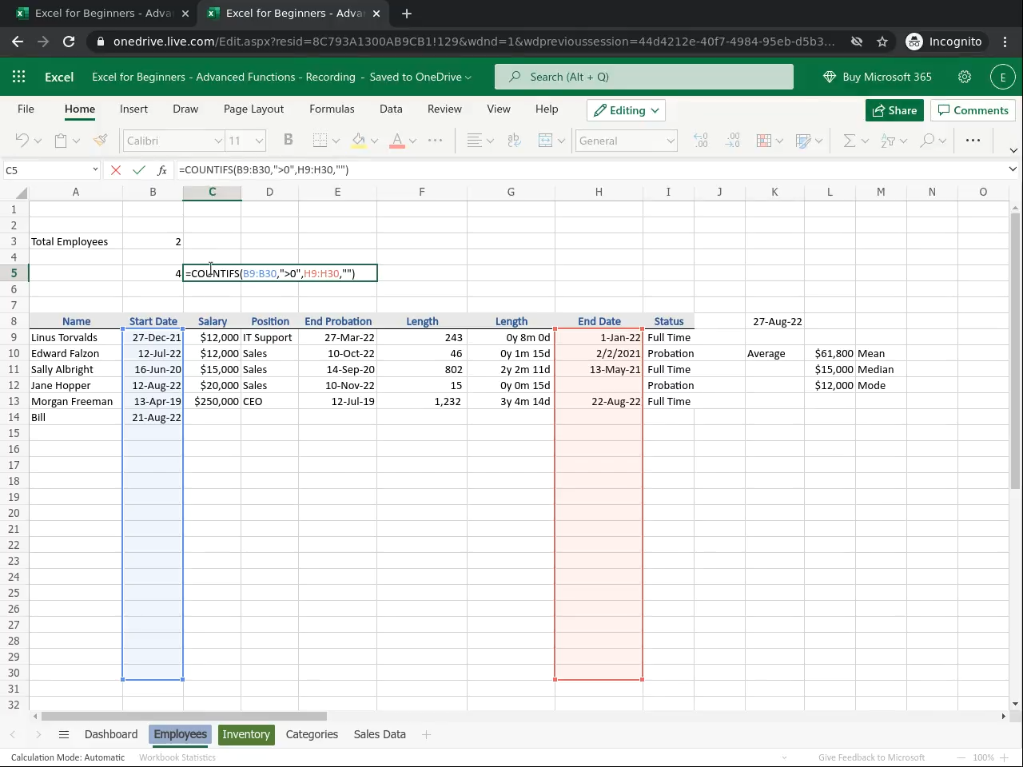Open the Comments pane button
This screenshot has height=767, width=1023.
click(x=973, y=110)
